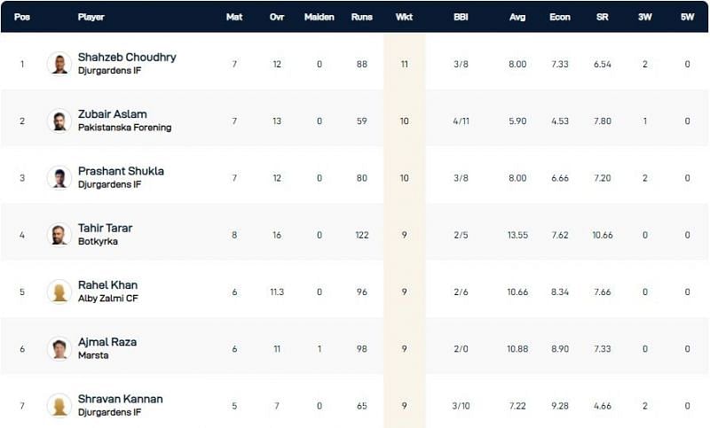Open Zubair Aslam's player profile
Viewport: 710px width, 428px height.
[x=112, y=114]
